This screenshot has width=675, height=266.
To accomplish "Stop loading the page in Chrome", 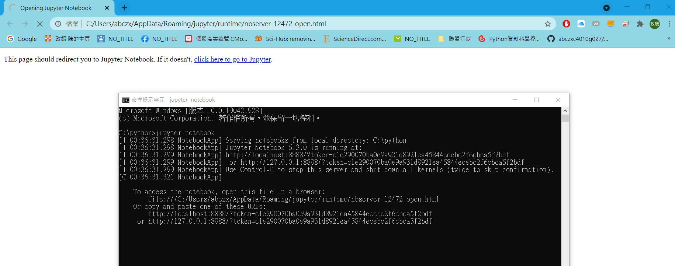I will [x=40, y=24].
